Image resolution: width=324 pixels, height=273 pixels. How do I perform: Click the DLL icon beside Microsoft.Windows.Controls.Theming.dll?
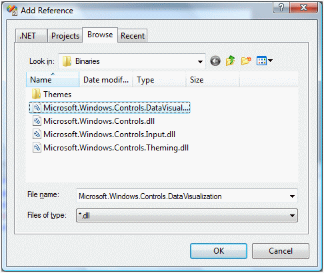37,147
